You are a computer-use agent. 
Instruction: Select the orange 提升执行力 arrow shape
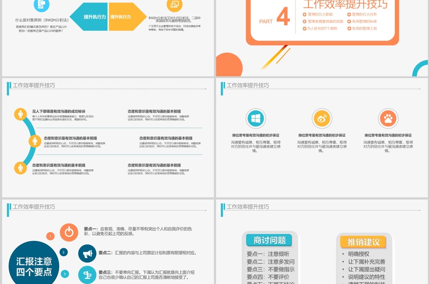pos(127,17)
